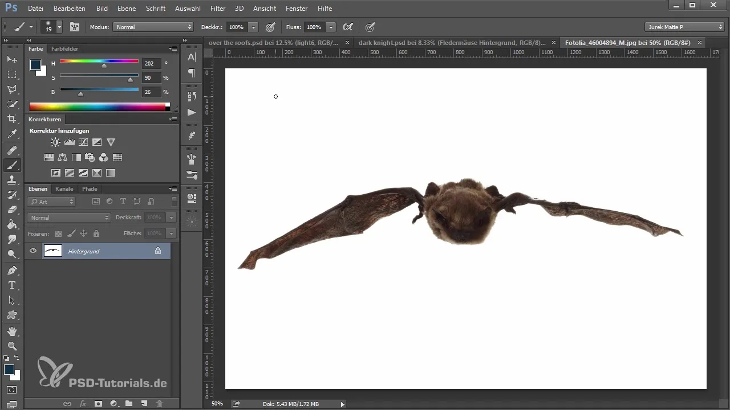The width and height of the screenshot is (730, 410).
Task: Select the Path Selection tool
Action: [11, 300]
